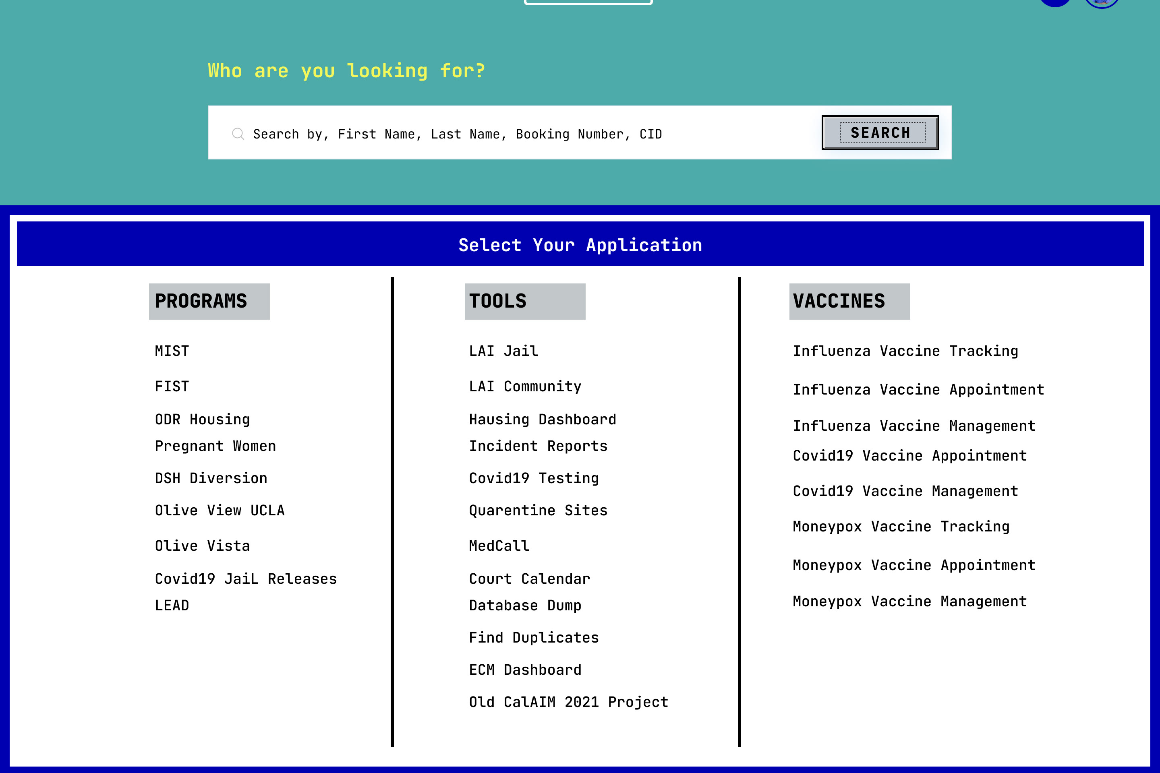
Task: Click the PROGRAMS section heading
Action: pos(209,301)
